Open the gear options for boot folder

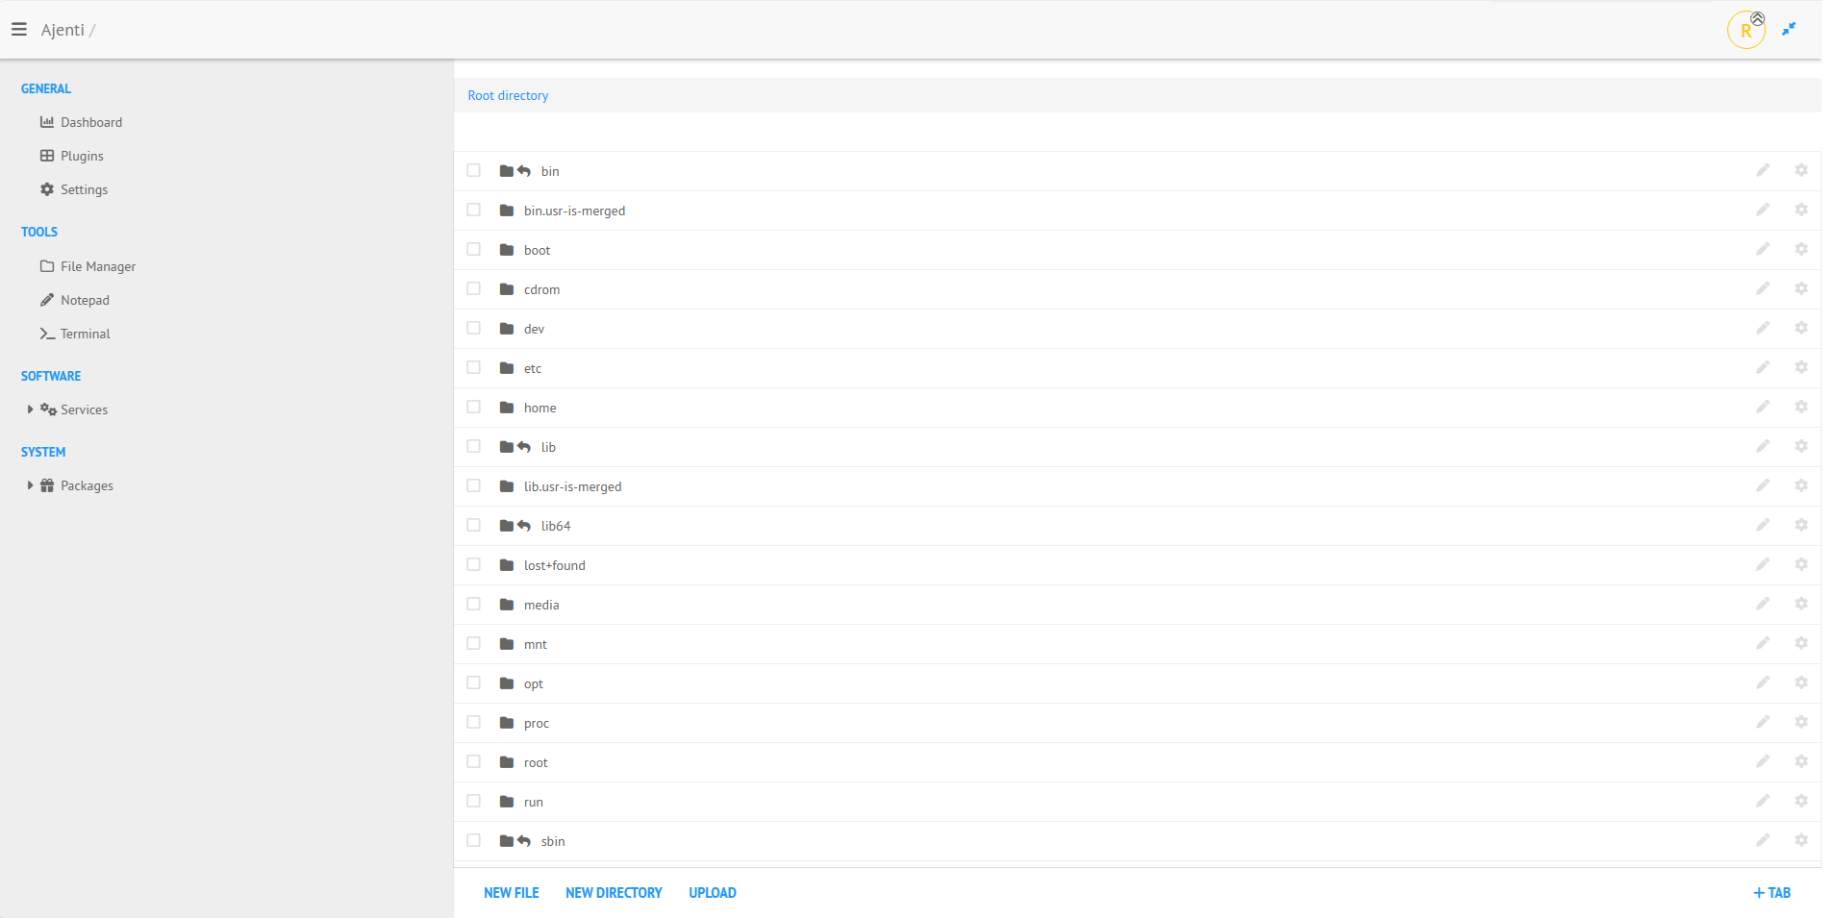coord(1800,249)
